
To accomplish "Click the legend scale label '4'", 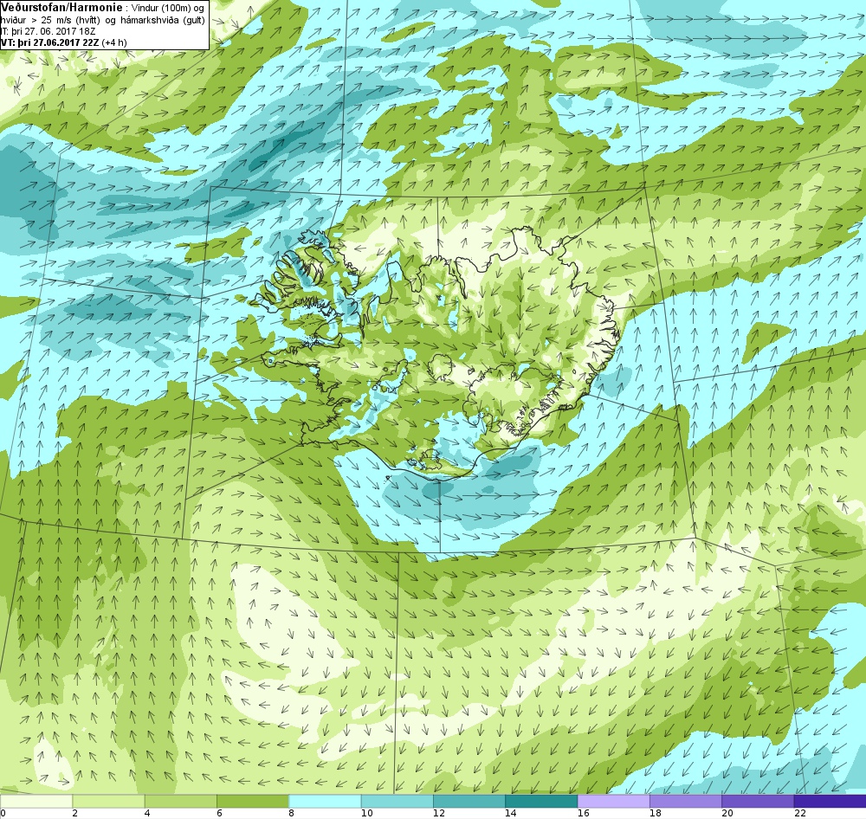I will coord(147,813).
